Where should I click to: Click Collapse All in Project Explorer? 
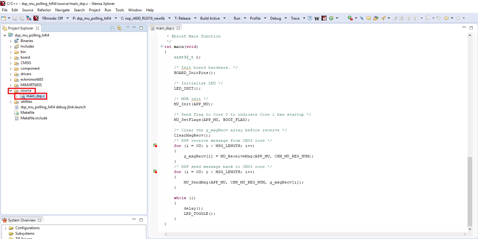pos(112,28)
